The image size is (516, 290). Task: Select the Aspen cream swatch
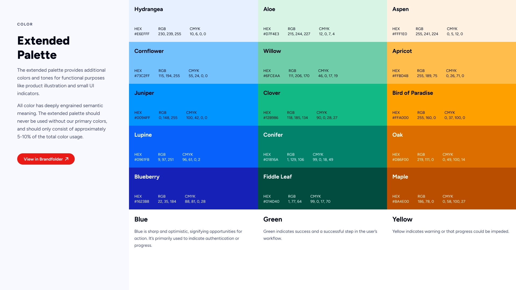click(x=451, y=21)
